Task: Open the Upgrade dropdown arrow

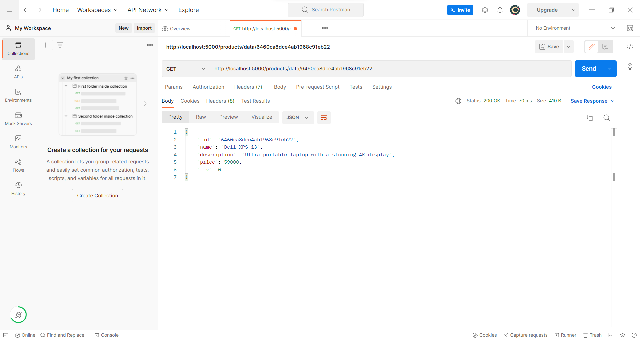Action: tap(574, 10)
